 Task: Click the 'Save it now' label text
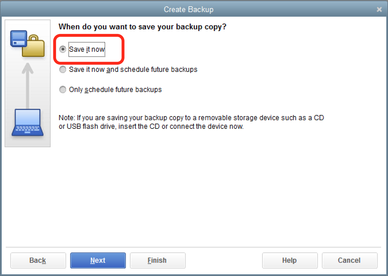[87, 49]
